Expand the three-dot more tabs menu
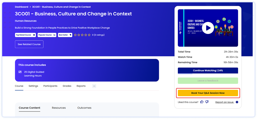Viewport: 257px width, 119px height. tap(94, 86)
